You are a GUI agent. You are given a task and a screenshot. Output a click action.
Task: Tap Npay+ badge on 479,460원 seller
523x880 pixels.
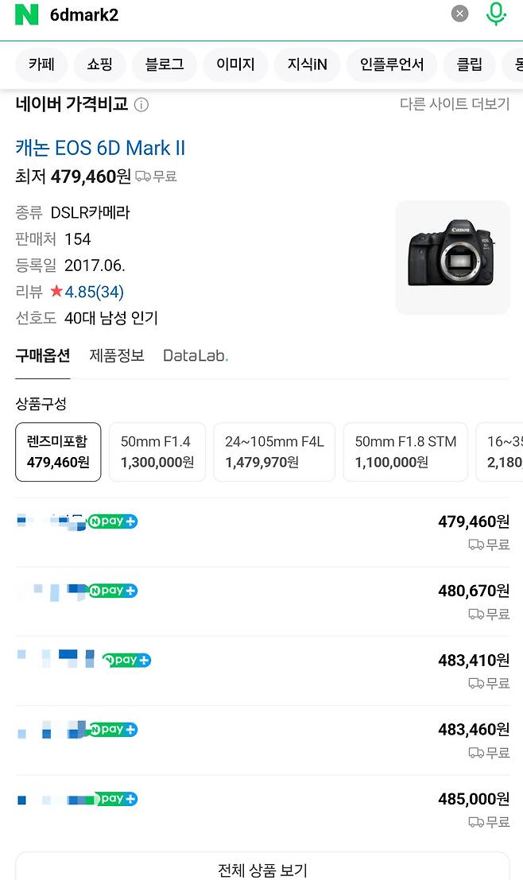(x=113, y=521)
